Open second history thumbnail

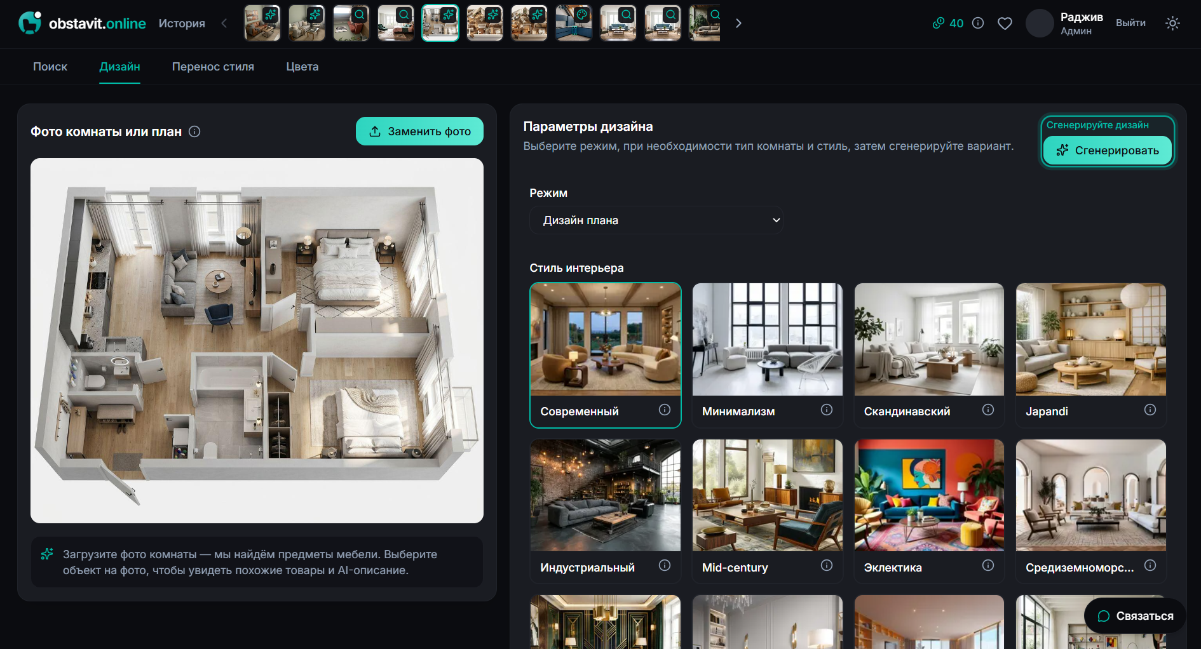tap(307, 23)
